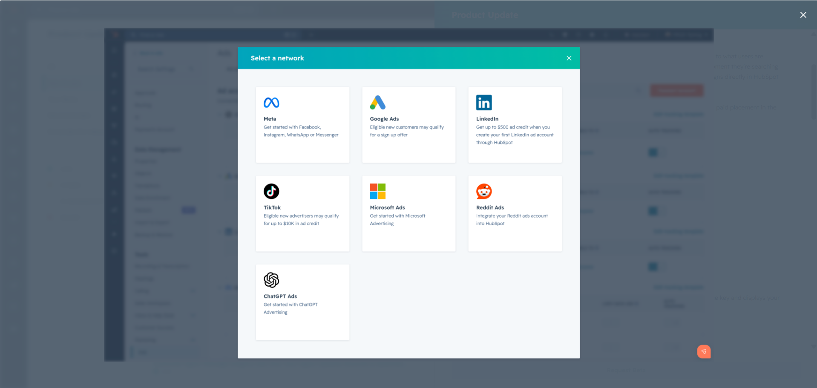The width and height of the screenshot is (817, 388).
Task: Click the ChatGPT knot logo icon
Action: coord(271,280)
